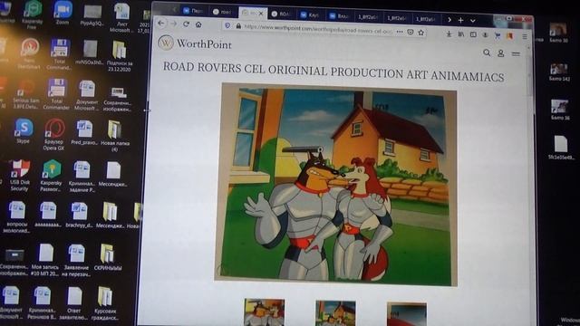Click the Pocket save icon in address bar
The image size is (580, 326).
click(x=411, y=33)
